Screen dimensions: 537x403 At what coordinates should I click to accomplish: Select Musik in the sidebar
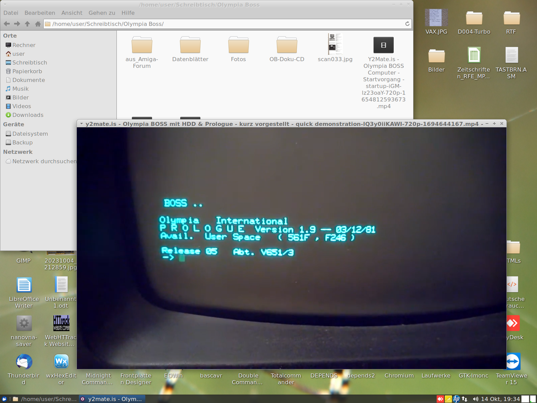[x=17, y=89]
